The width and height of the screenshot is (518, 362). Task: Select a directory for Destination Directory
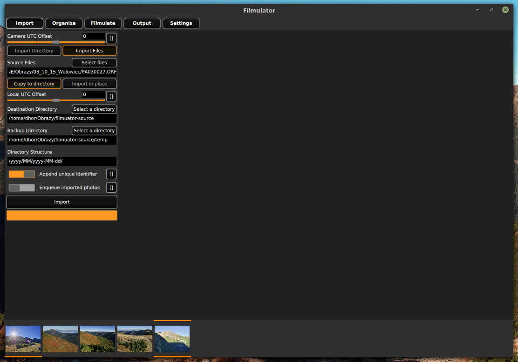94,109
